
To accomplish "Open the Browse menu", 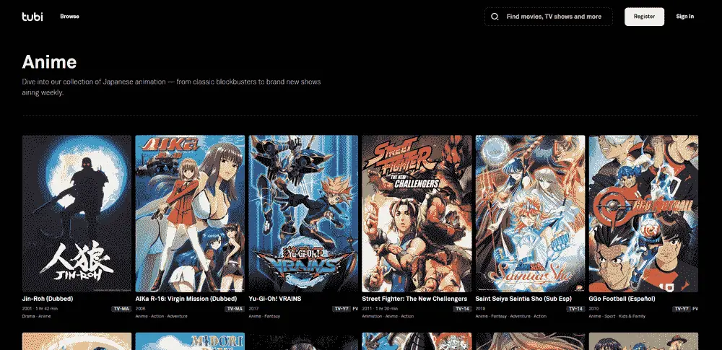I will click(69, 16).
